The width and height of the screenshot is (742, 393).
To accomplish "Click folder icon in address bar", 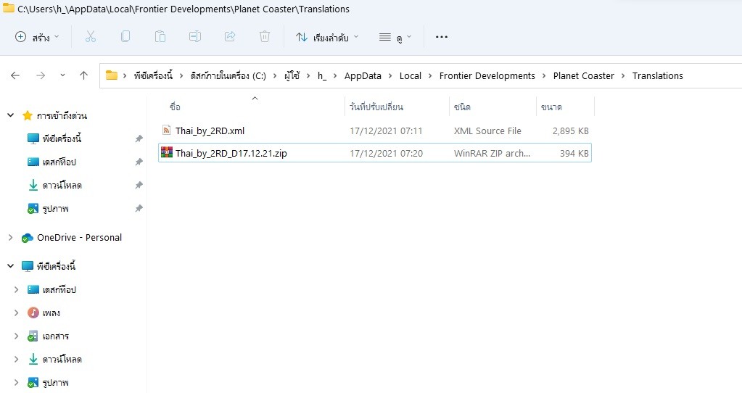I will tap(111, 75).
